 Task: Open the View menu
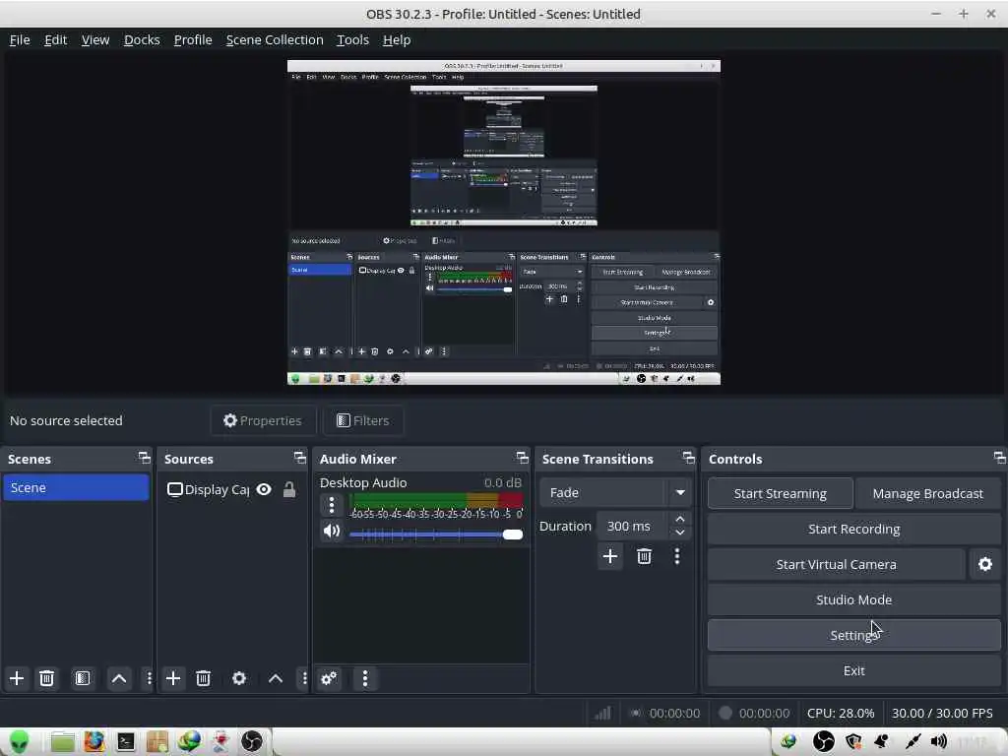pyautogui.click(x=95, y=39)
